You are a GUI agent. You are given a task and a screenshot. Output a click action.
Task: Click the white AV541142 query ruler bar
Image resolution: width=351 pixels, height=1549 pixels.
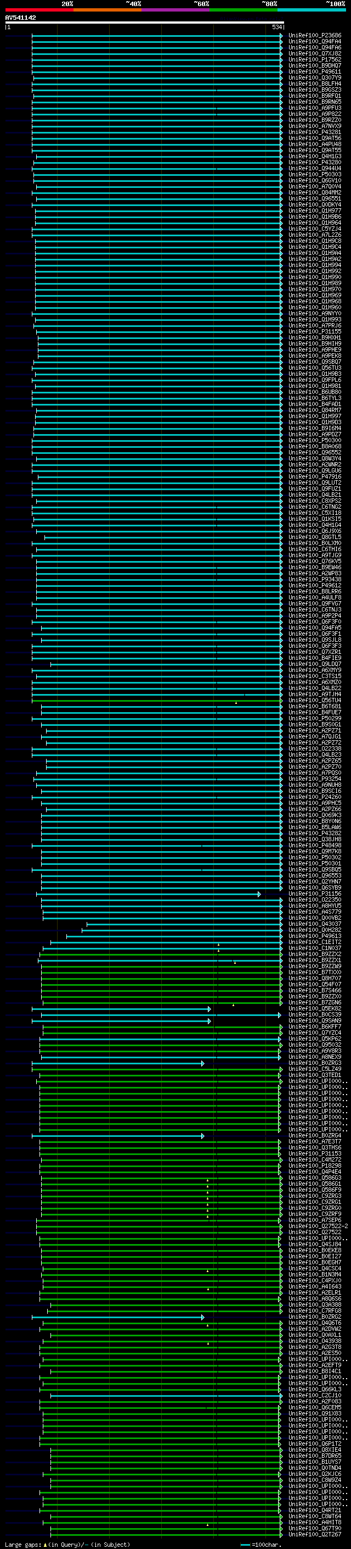pos(144,22)
